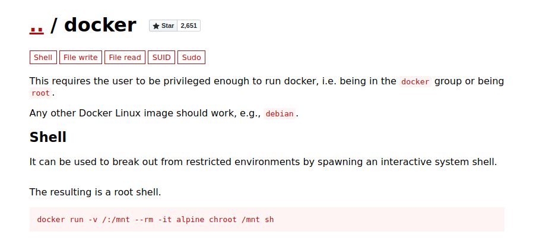Click the GitHub Star button
The image size is (536, 250).
[163, 26]
